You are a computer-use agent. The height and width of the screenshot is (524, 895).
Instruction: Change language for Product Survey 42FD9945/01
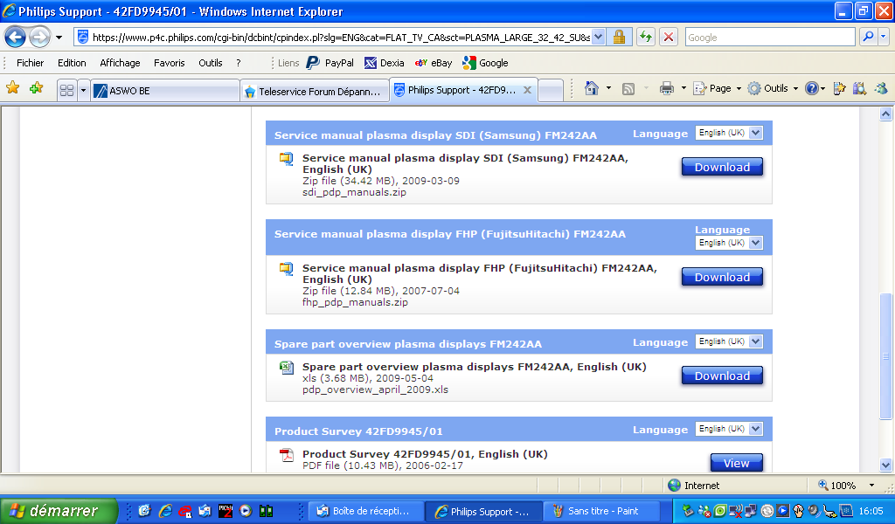pyautogui.click(x=729, y=429)
